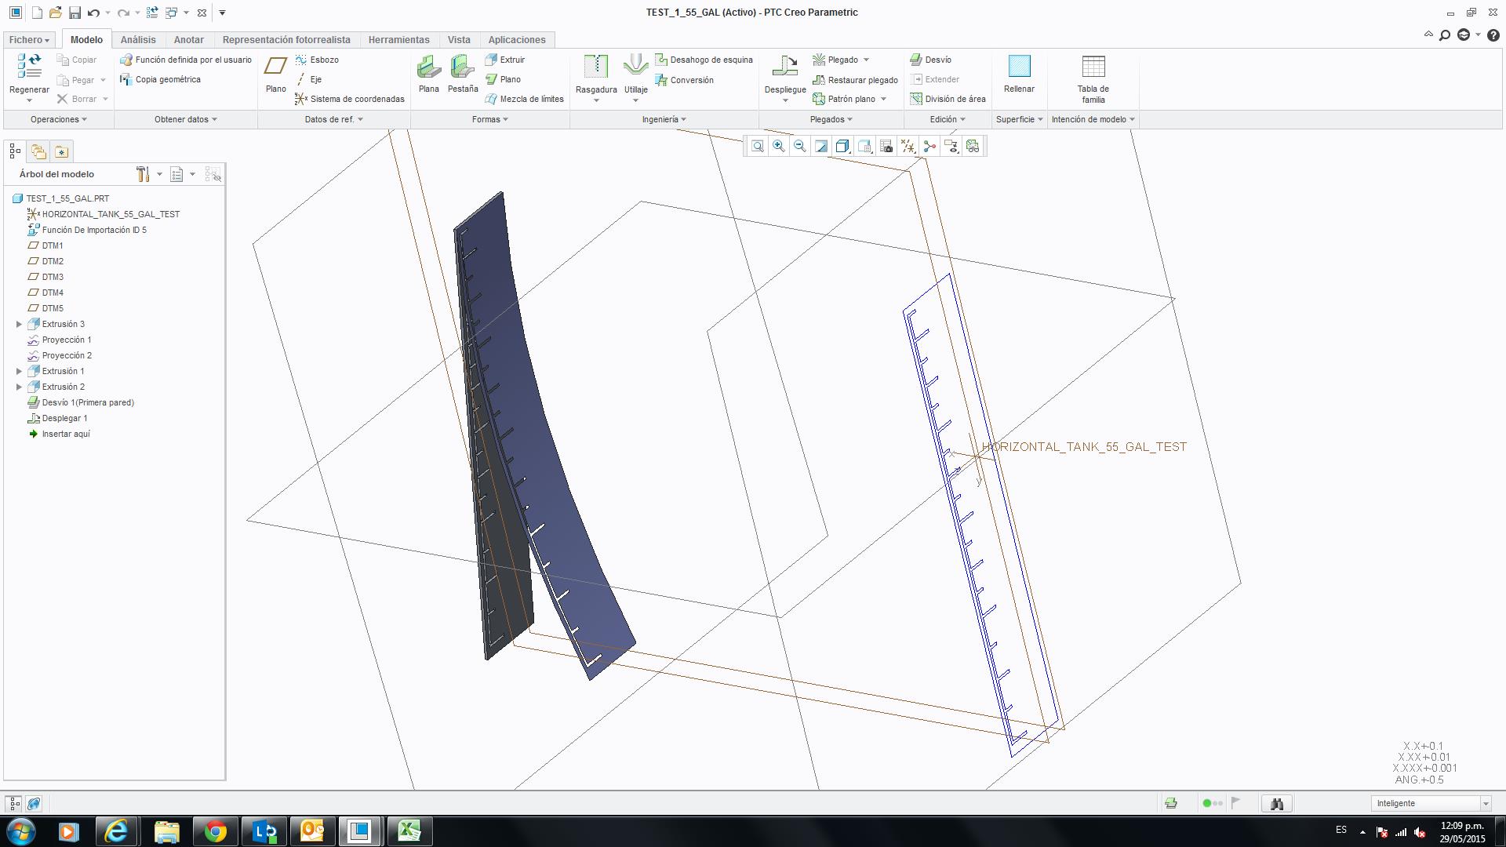Click the Conversión tool

point(684,80)
